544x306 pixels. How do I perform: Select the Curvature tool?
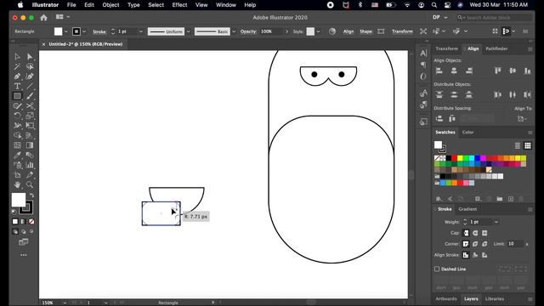(30, 76)
